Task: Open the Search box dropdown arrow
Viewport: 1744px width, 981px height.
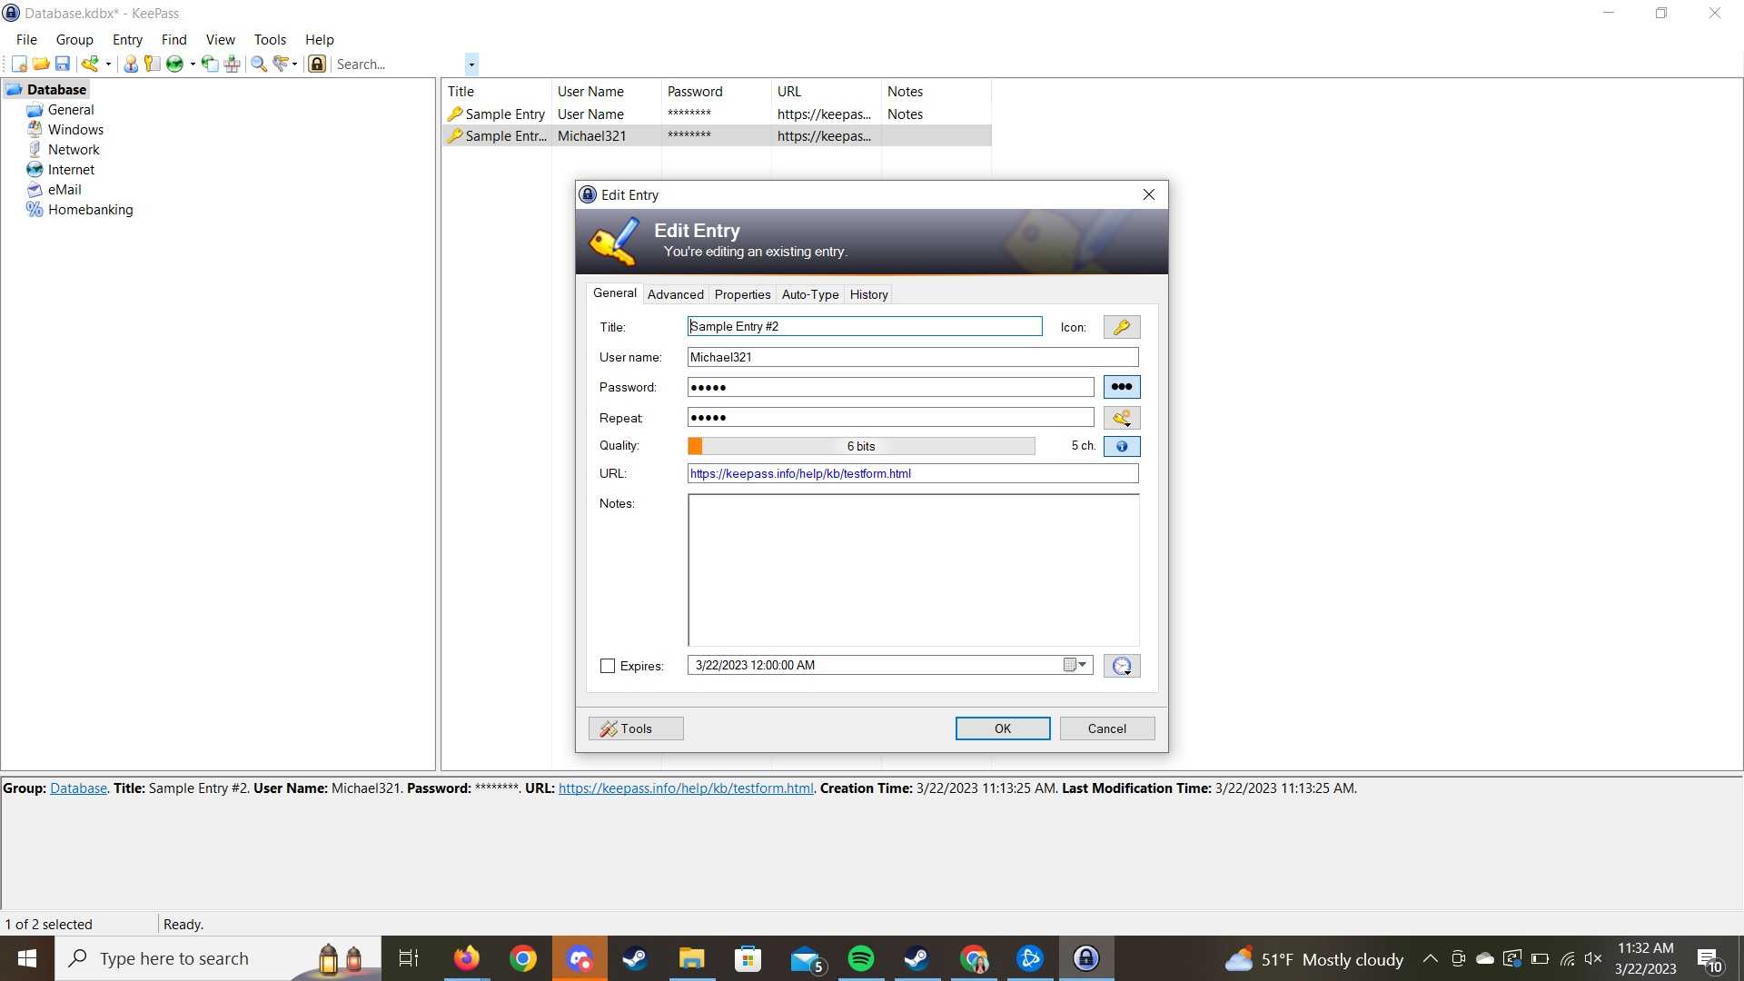Action: [471, 64]
